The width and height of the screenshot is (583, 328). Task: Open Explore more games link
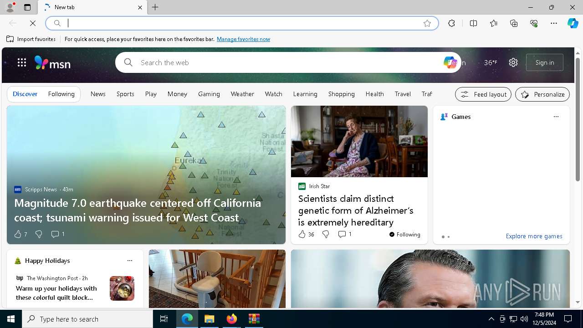534,236
